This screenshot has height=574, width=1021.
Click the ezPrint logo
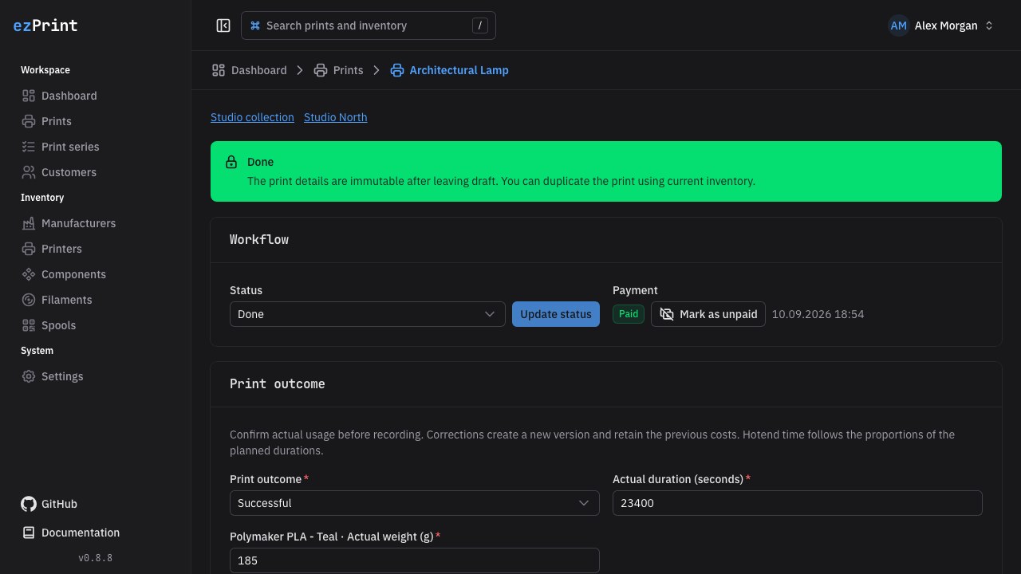[45, 26]
